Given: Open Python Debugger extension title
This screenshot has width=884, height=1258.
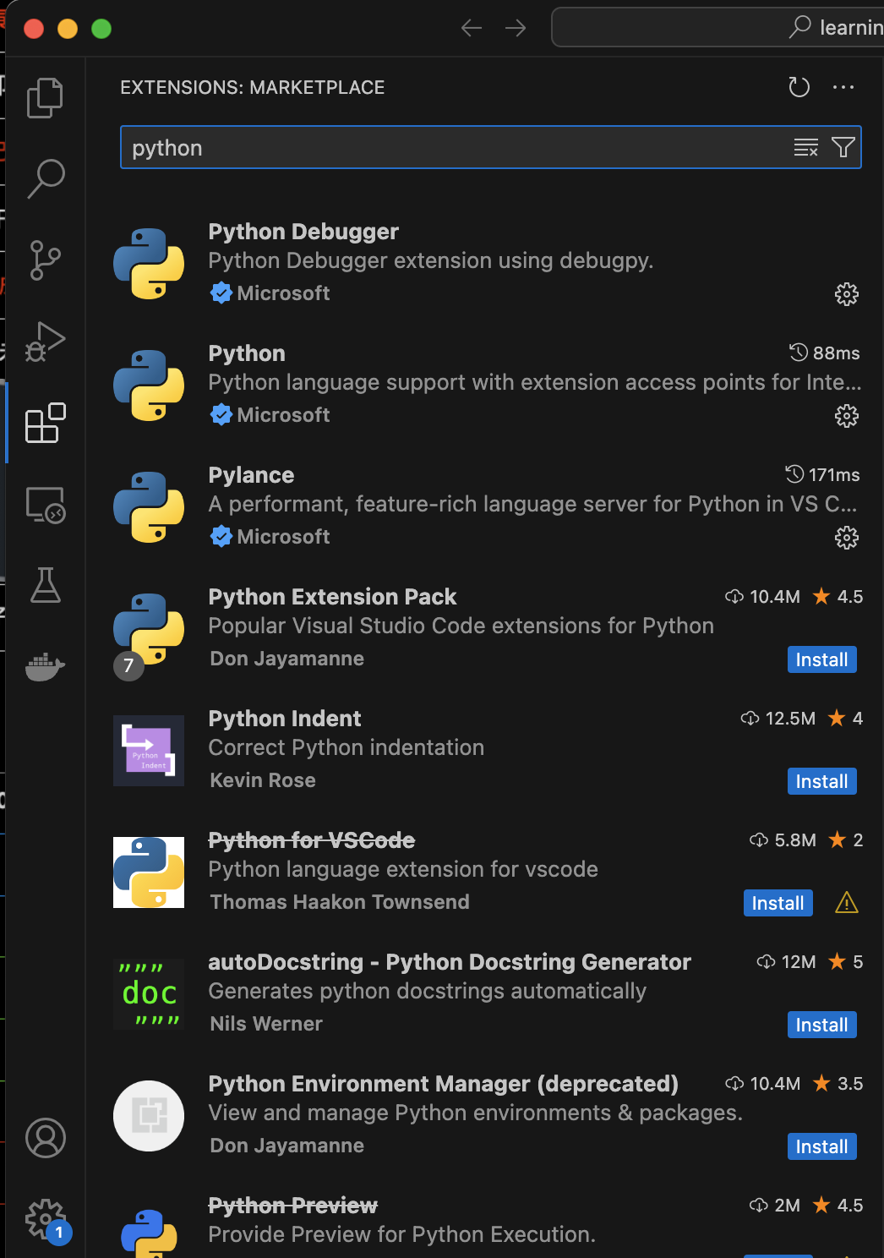Looking at the screenshot, I should (303, 232).
